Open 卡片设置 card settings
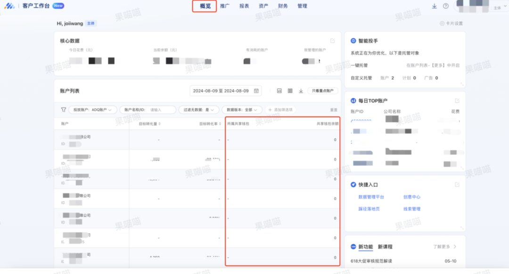The width and height of the screenshot is (509, 274). (x=452, y=23)
